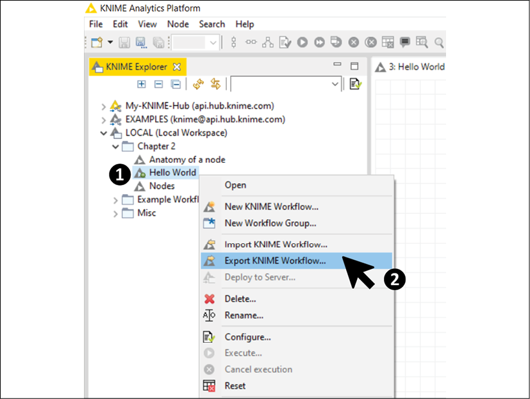Image resolution: width=530 pixels, height=399 pixels.
Task: Open the Search menu
Action: [211, 24]
